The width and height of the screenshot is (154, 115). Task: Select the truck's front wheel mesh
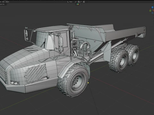coord(73,80)
